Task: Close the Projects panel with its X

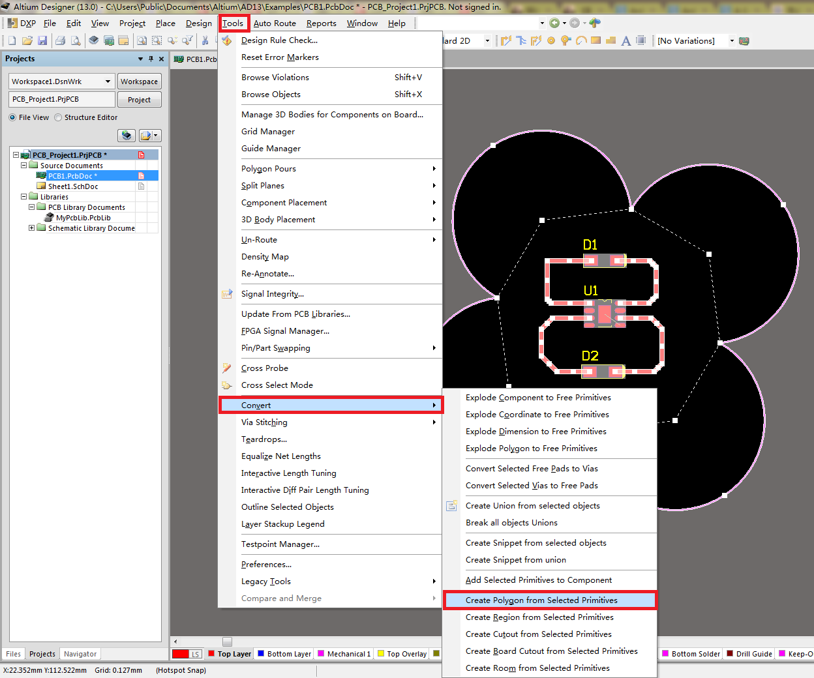Action: click(161, 59)
